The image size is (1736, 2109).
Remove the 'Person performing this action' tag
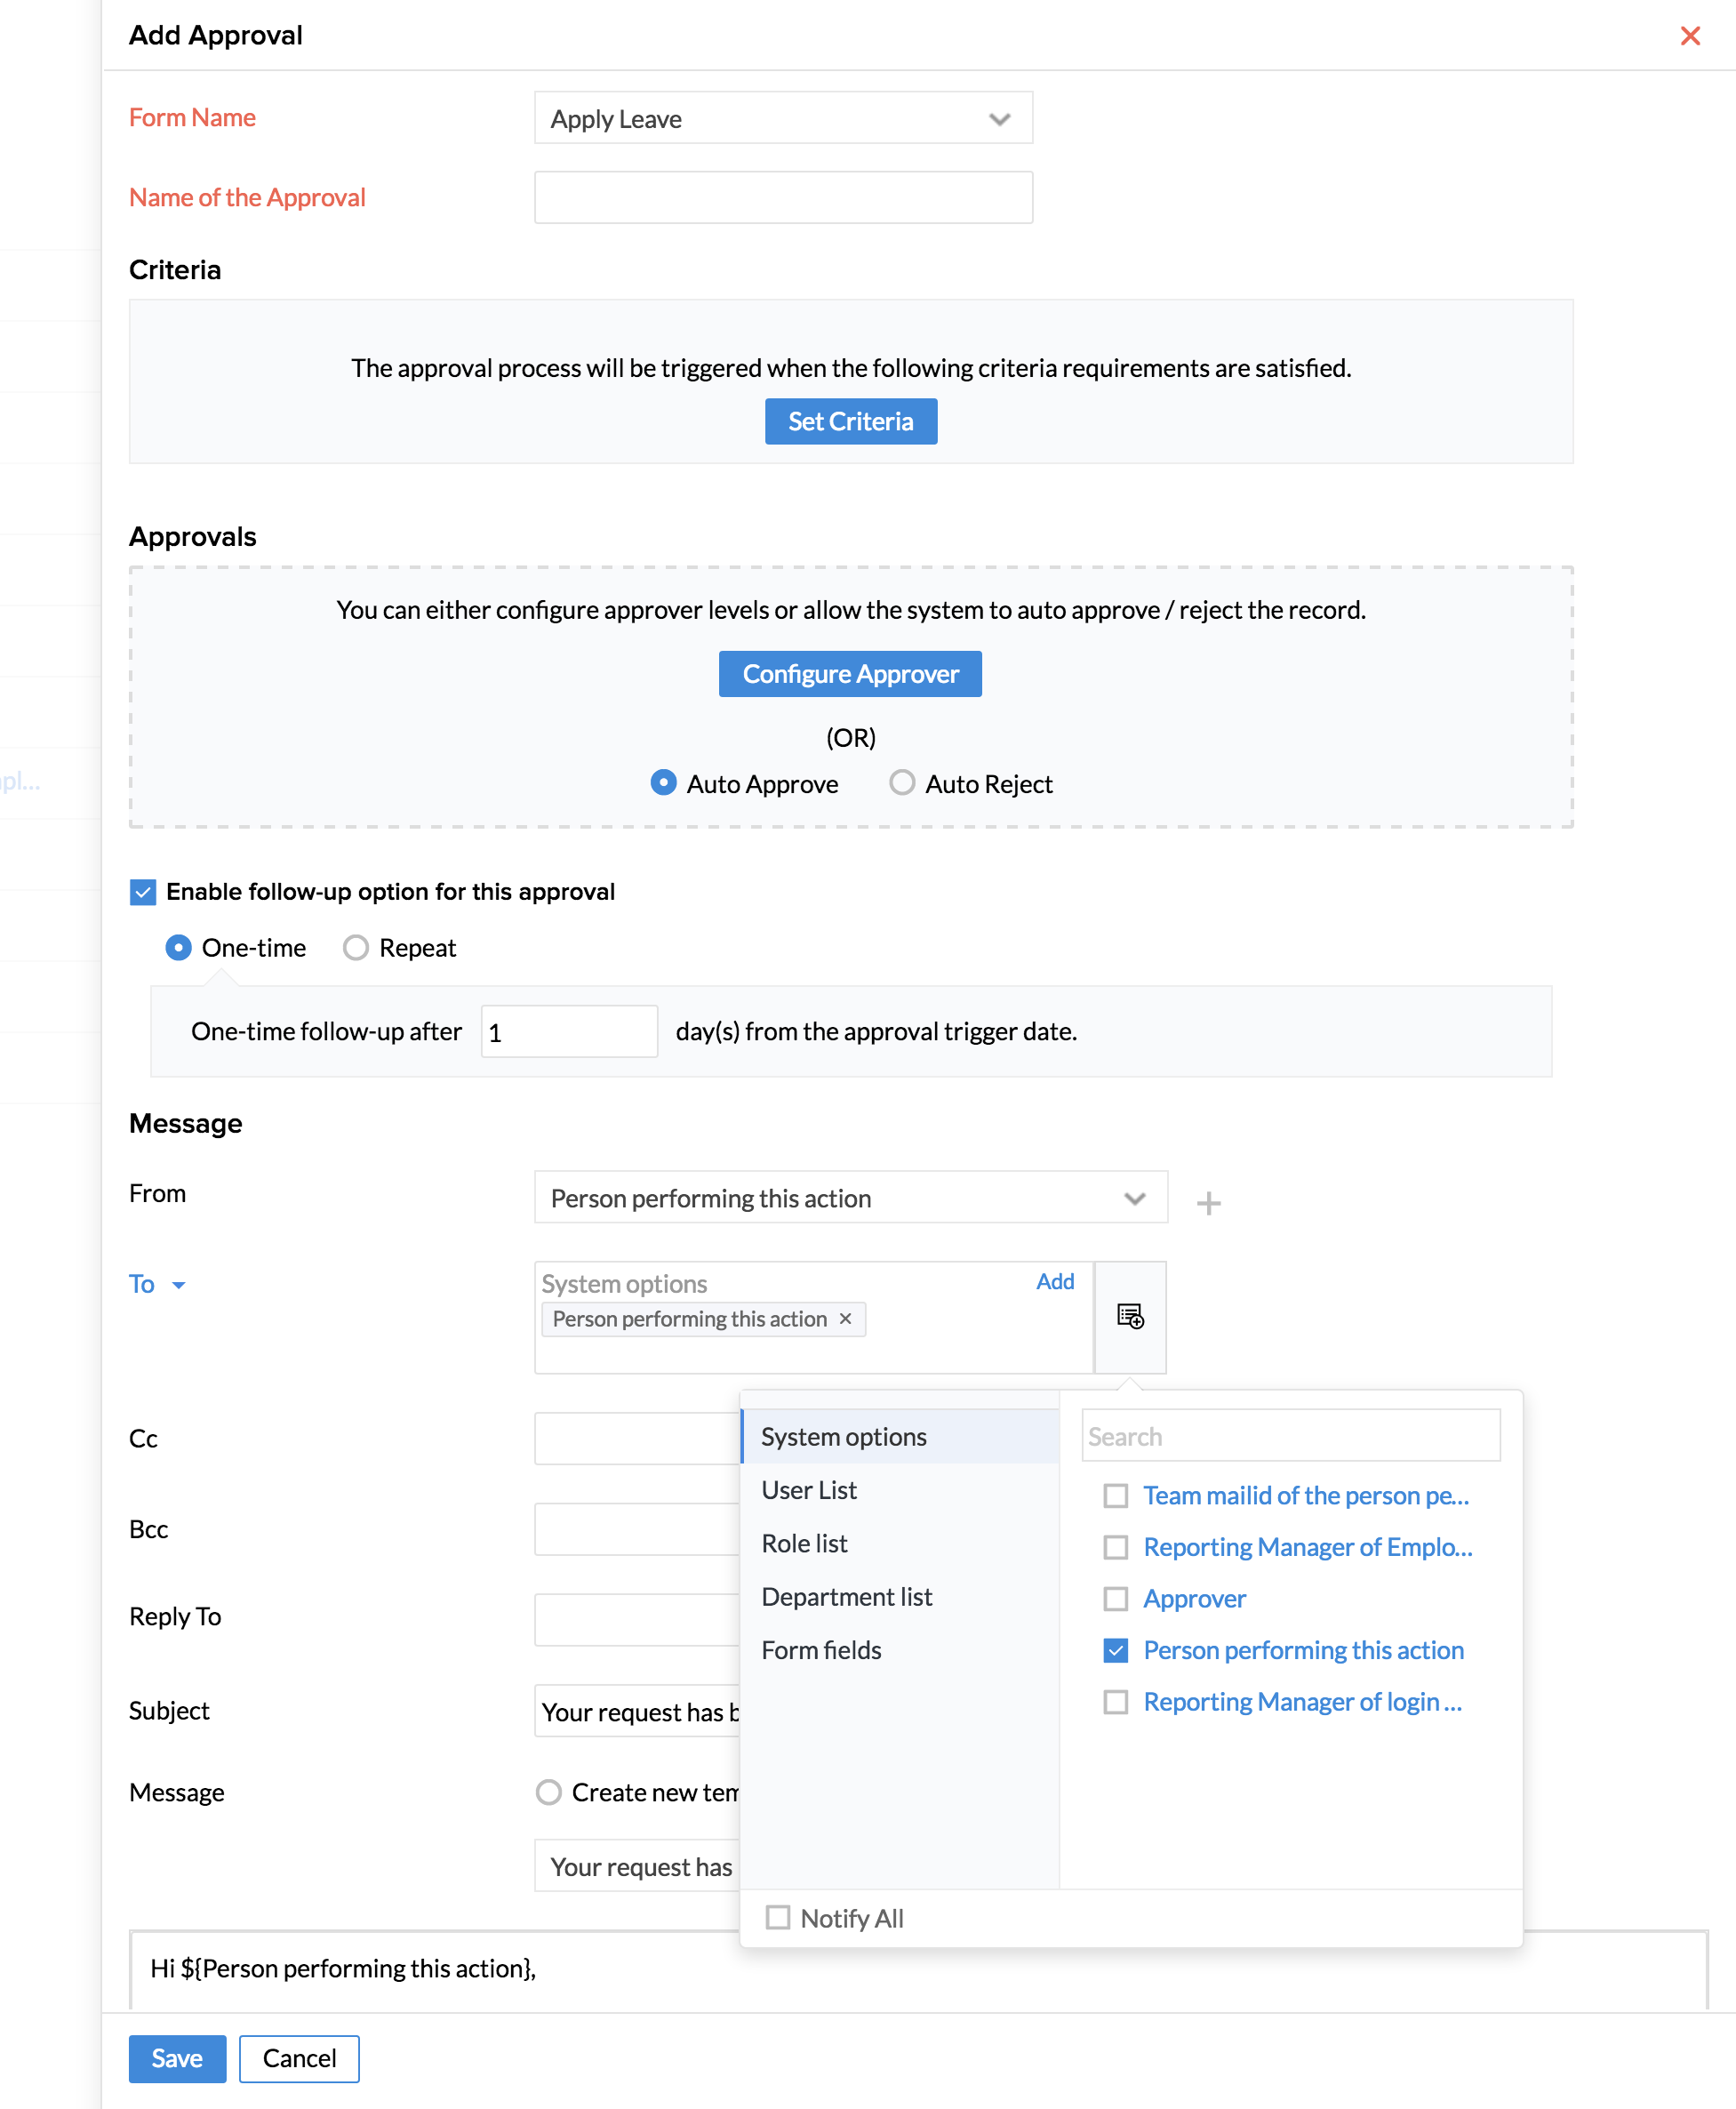pyautogui.click(x=845, y=1319)
